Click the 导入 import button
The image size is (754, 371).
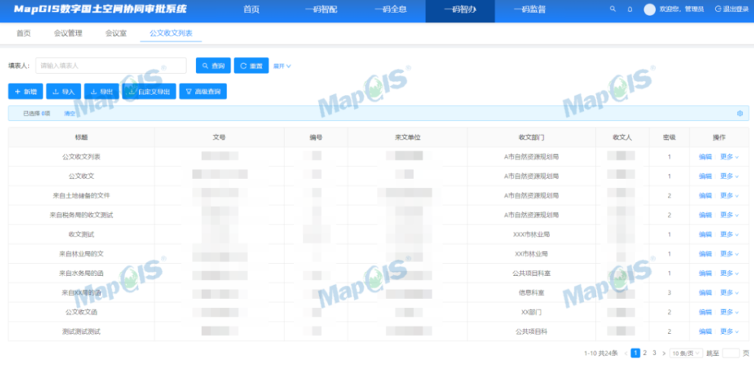click(x=64, y=91)
